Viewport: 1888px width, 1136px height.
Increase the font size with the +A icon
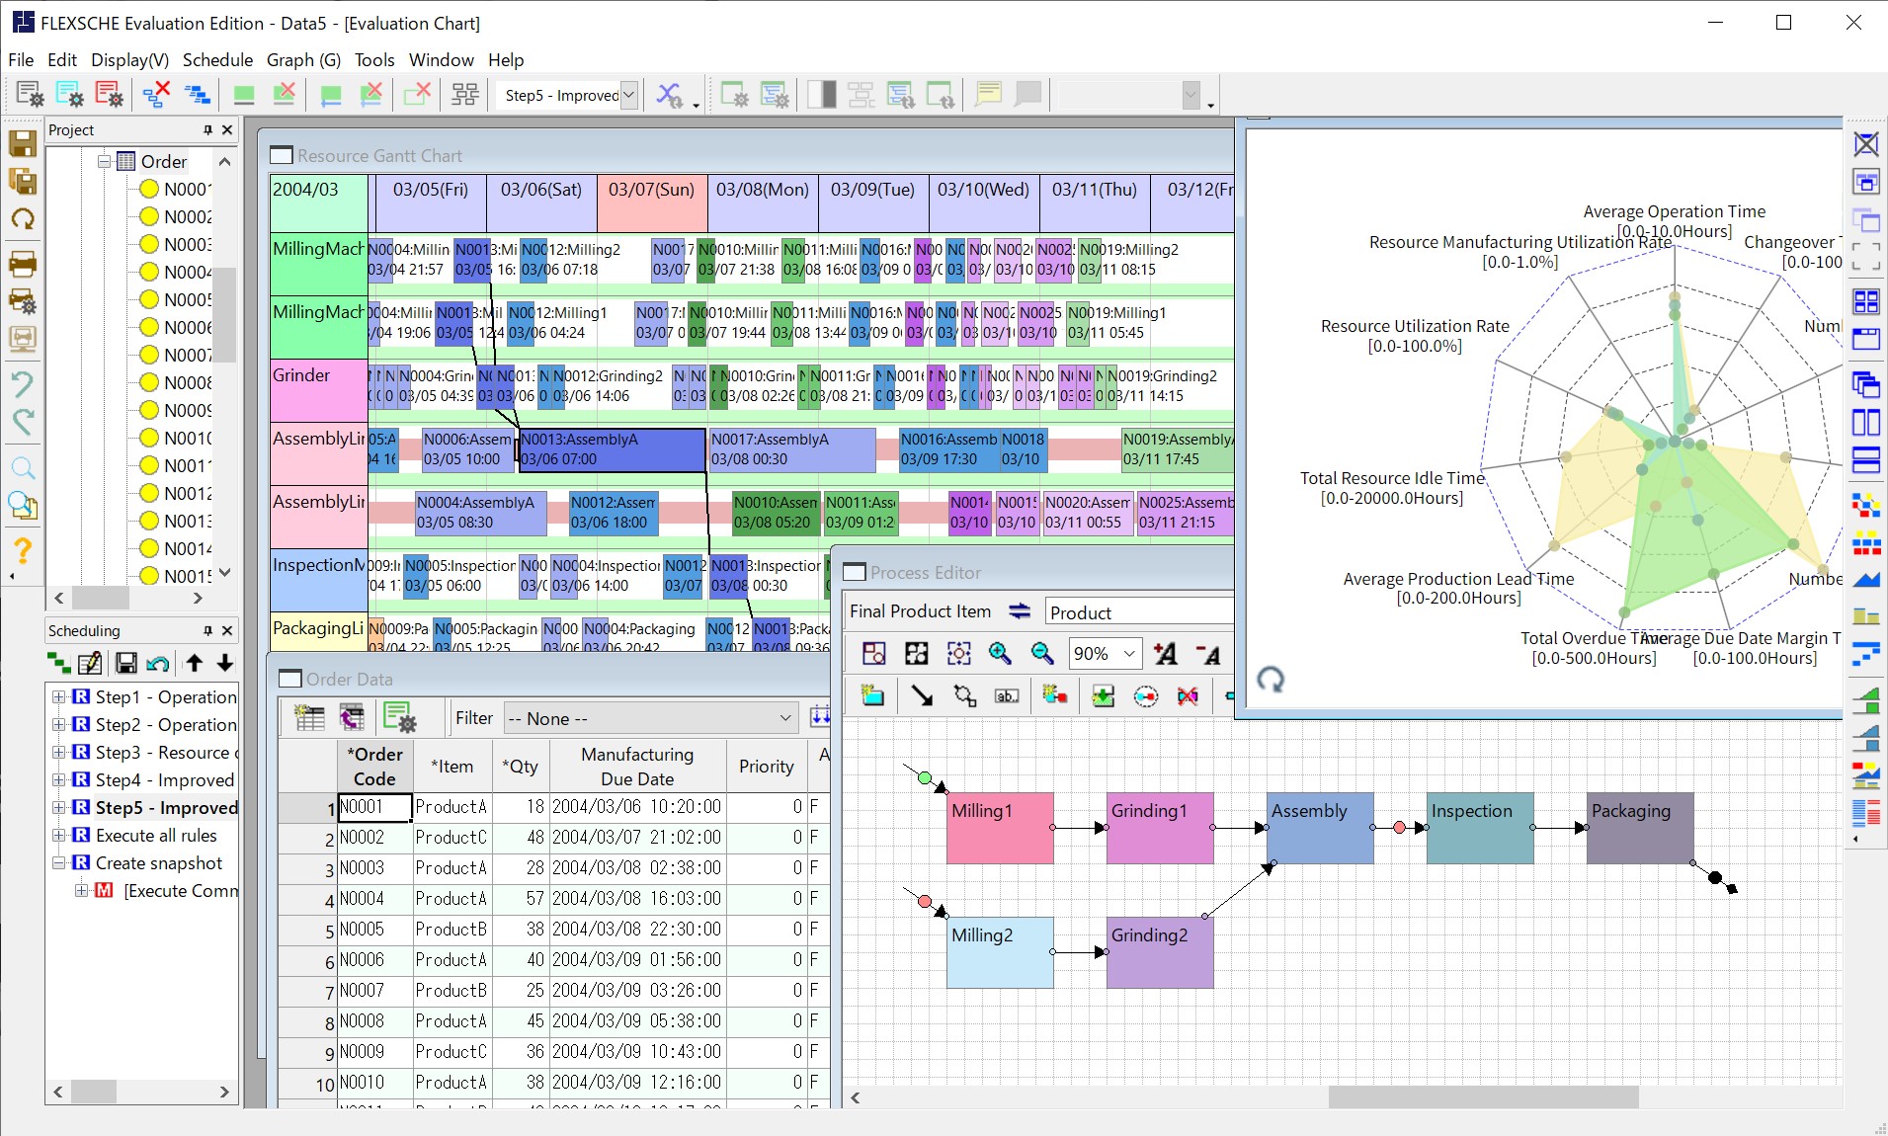tap(1166, 653)
